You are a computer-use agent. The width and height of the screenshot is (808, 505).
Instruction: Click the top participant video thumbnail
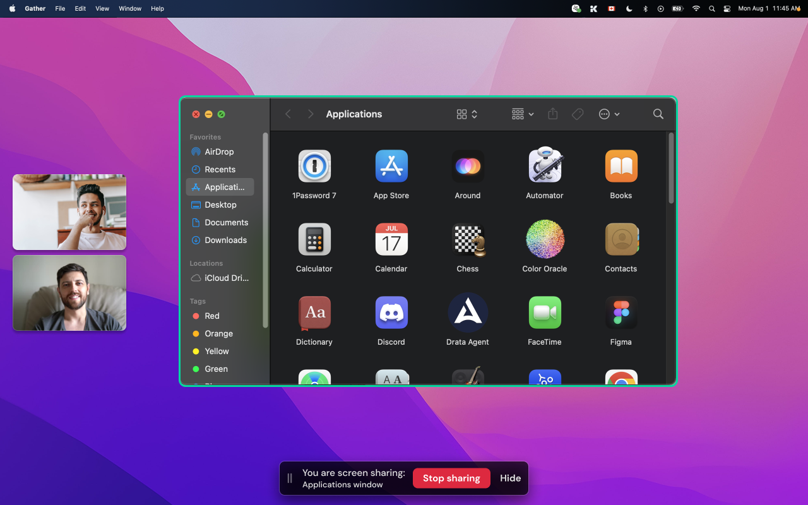click(x=69, y=212)
